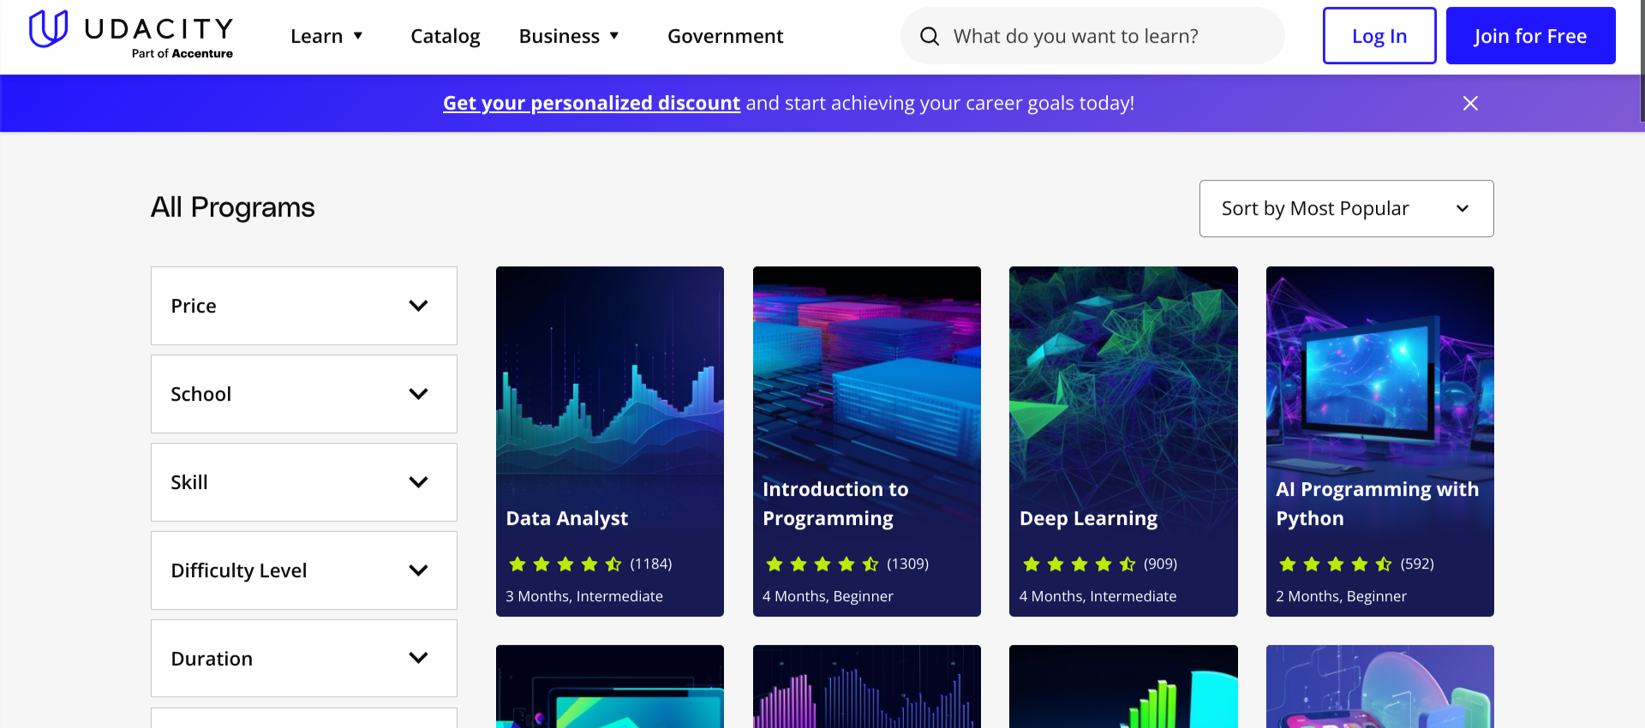The width and height of the screenshot is (1645, 728).
Task: Click the Deep Learning star rating
Action: 1079,564
